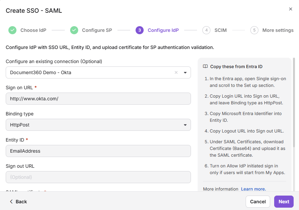Screen dimensions: 299x210
Task: Open the Document360 Demo - Okta combo box
Action: point(98,72)
